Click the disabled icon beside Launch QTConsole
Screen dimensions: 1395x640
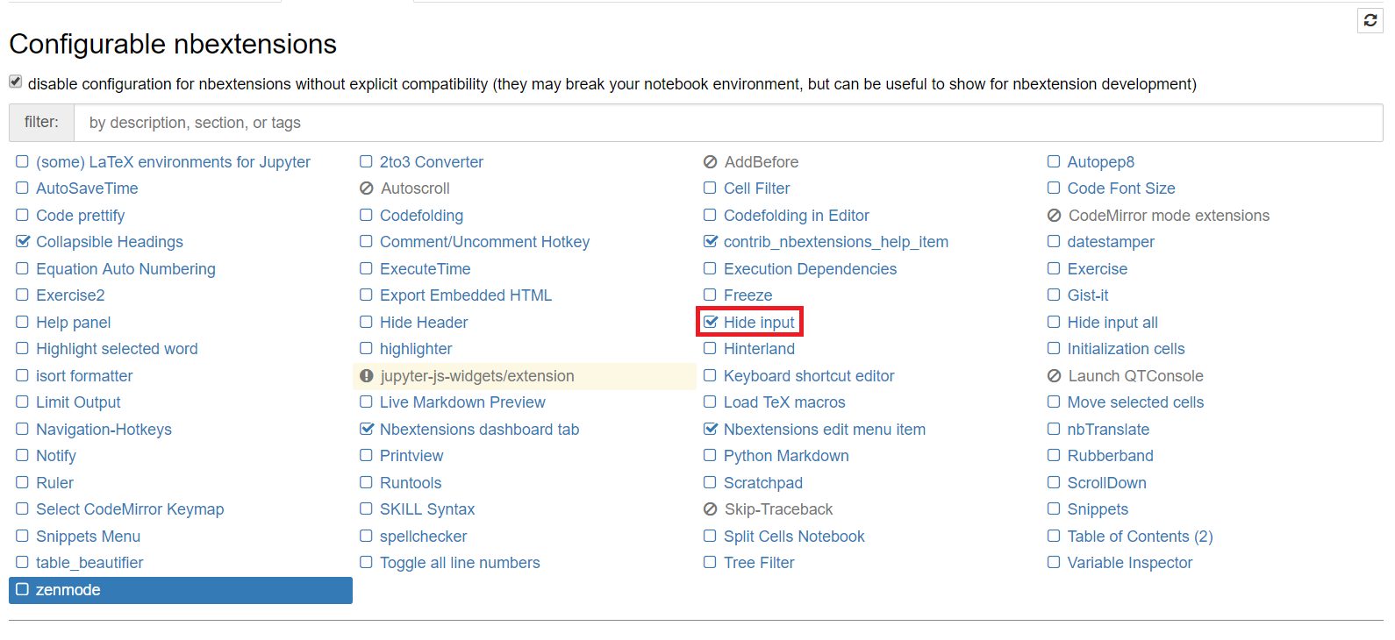1055,376
